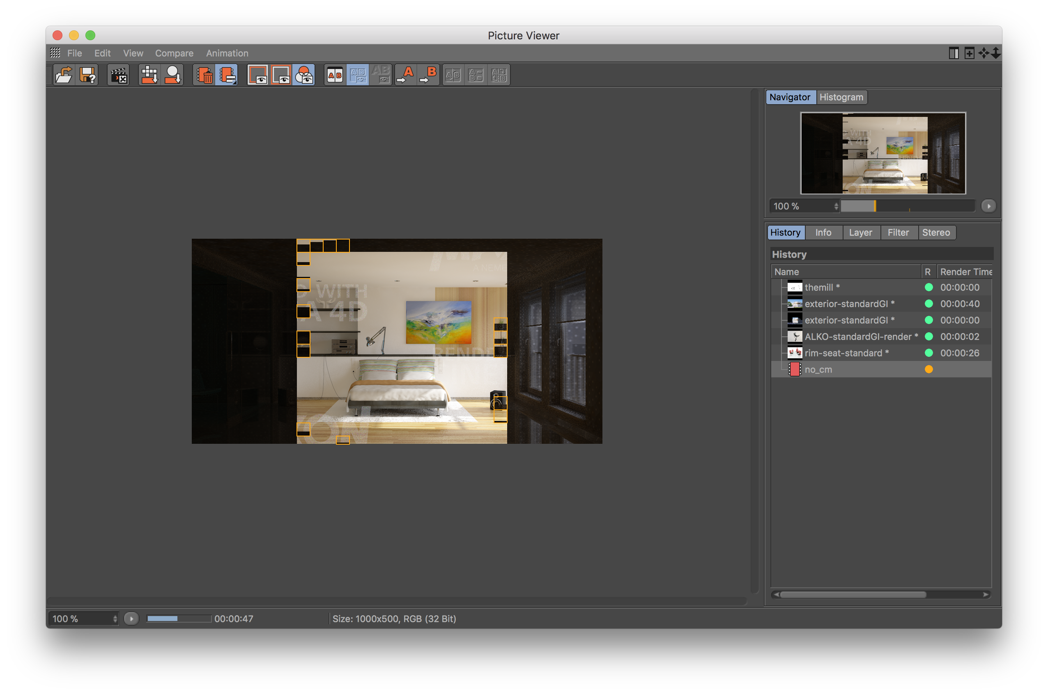Select the rim-seat-standard history entry
Screen dimensions: 1048x694
(x=846, y=353)
